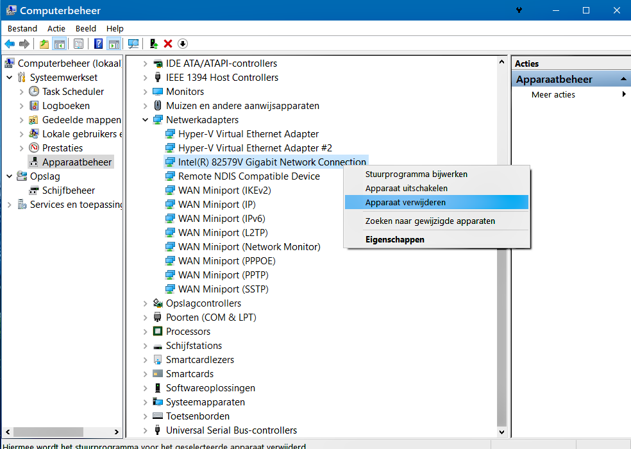Choose Stuurprogramma bijwerken from context menu
The image size is (631, 449).
(437, 174)
